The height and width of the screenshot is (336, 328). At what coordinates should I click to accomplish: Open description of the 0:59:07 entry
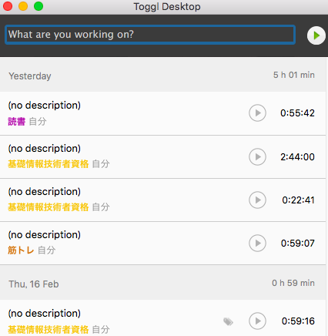coord(45,235)
